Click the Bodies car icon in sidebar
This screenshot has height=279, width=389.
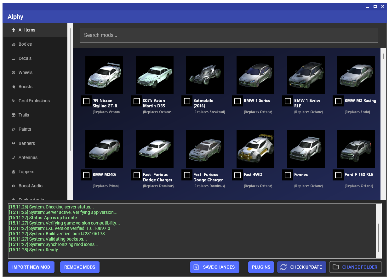click(14, 44)
